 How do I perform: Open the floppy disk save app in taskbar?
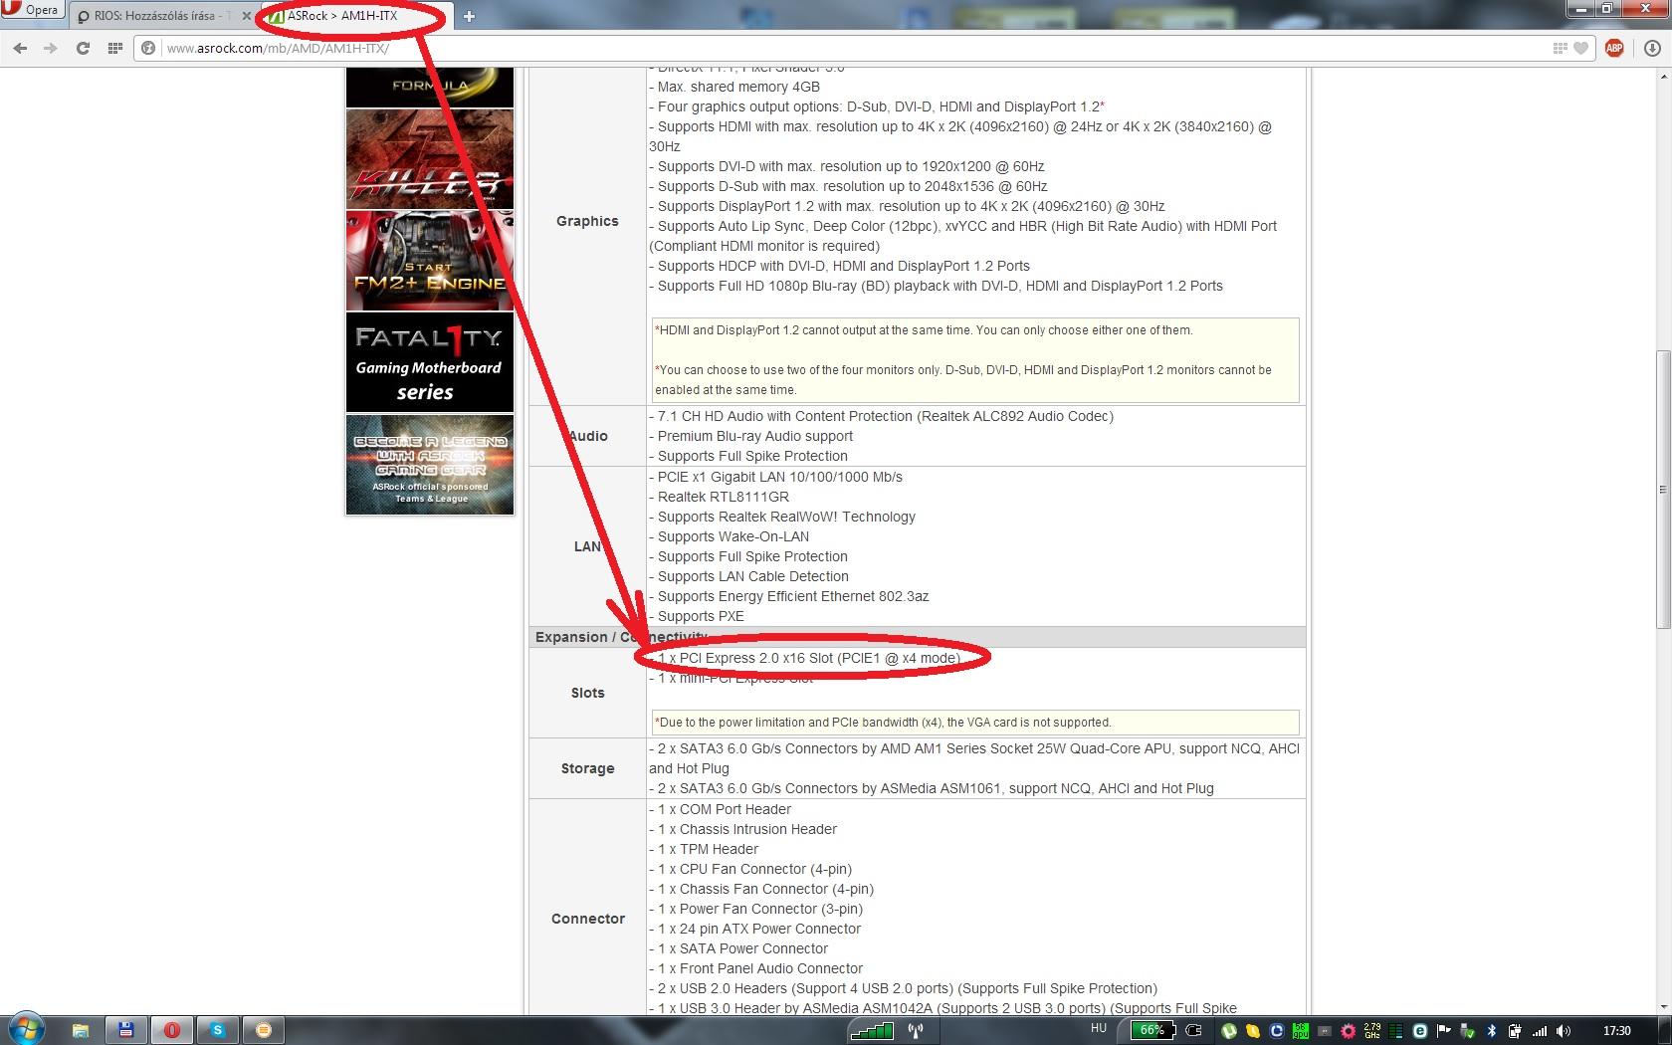pos(126,1030)
